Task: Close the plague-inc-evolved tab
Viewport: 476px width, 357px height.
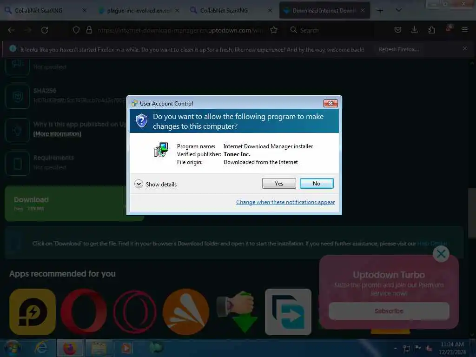Action: 177,10
